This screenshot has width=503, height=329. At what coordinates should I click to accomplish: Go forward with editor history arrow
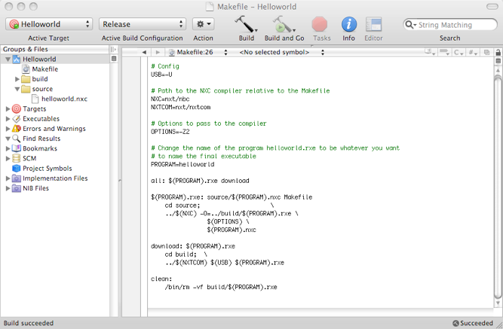click(158, 52)
